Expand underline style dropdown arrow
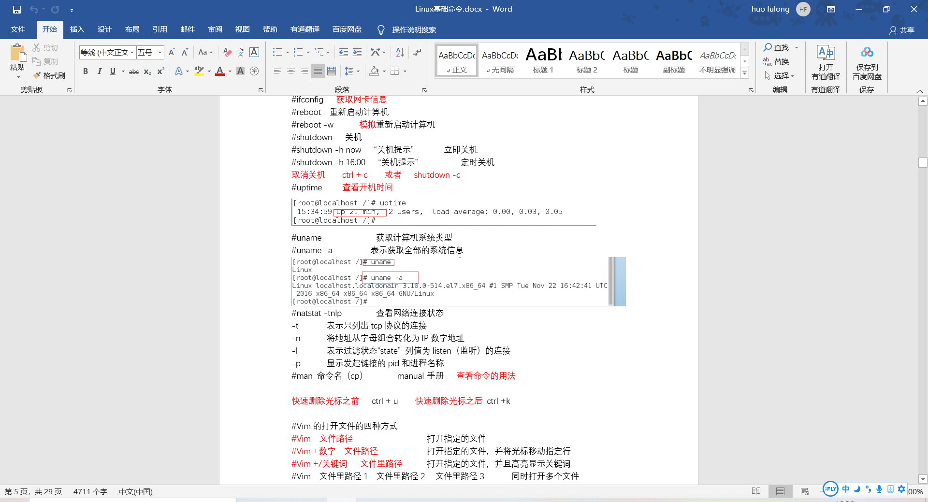This screenshot has height=502, width=928. 123,71
